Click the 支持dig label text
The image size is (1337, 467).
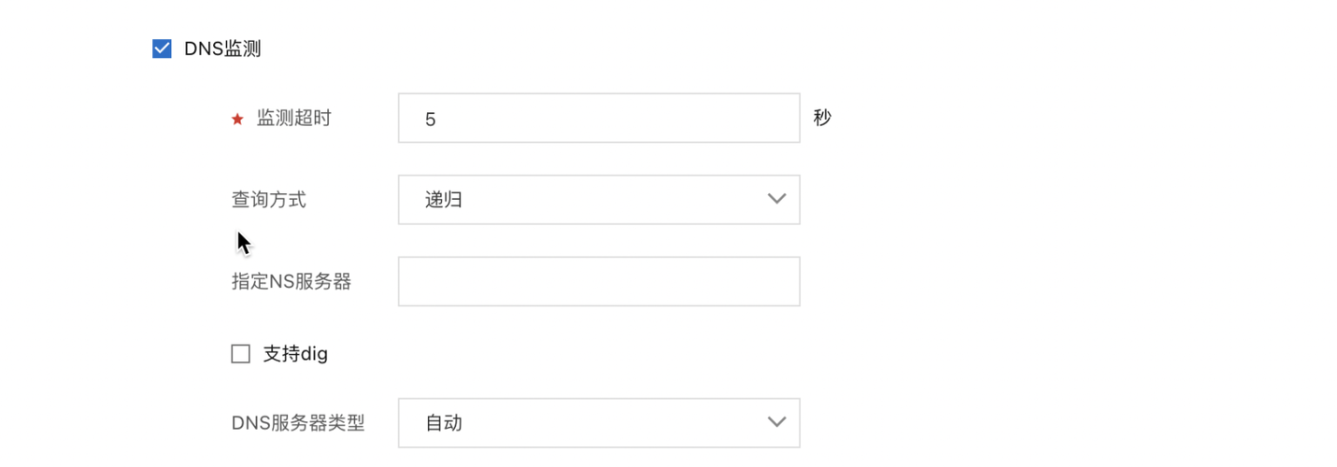(x=295, y=354)
